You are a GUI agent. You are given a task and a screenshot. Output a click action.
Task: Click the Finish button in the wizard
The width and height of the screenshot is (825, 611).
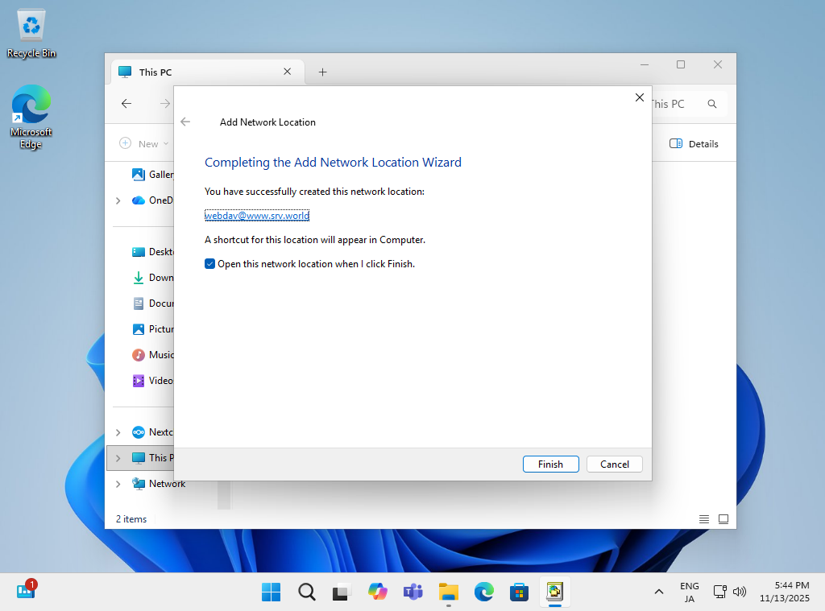coord(550,464)
